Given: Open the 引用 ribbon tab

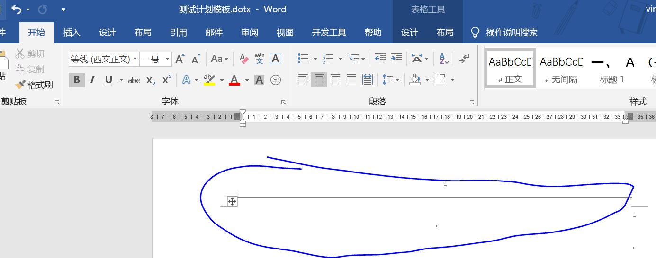Looking at the screenshot, I should point(179,33).
